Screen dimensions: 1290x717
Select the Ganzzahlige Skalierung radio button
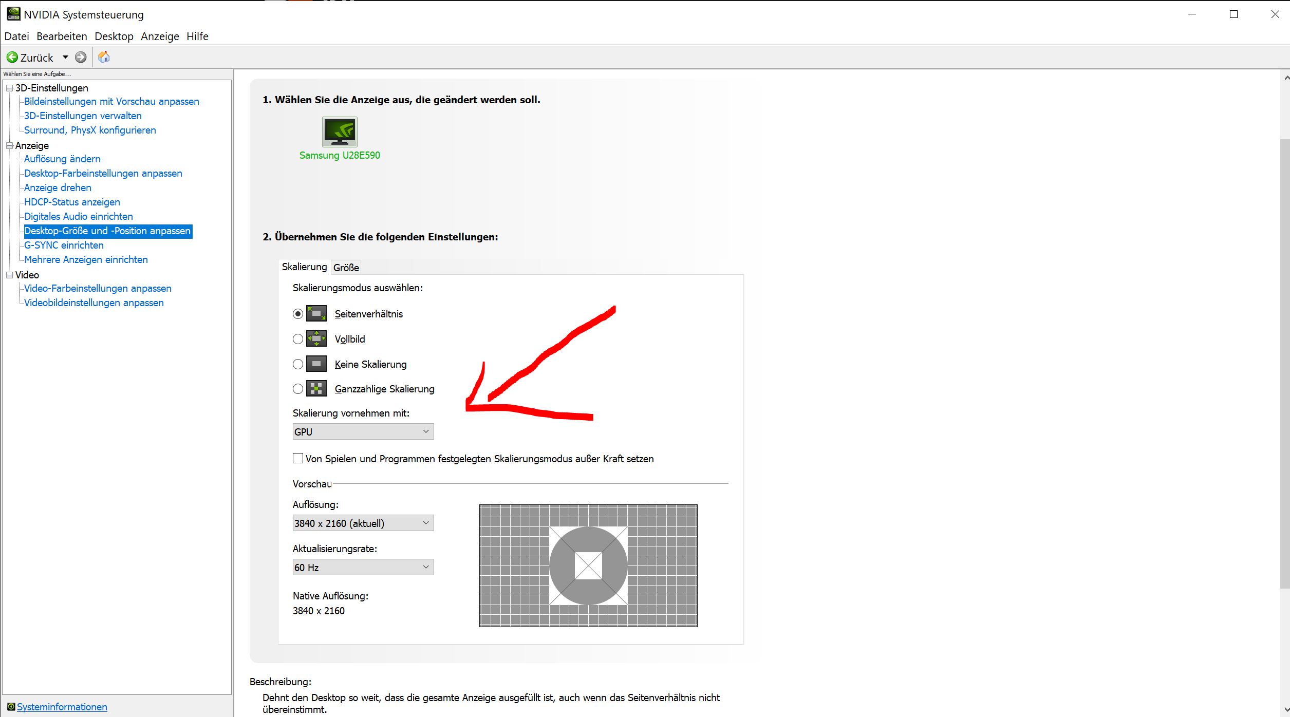(x=298, y=389)
